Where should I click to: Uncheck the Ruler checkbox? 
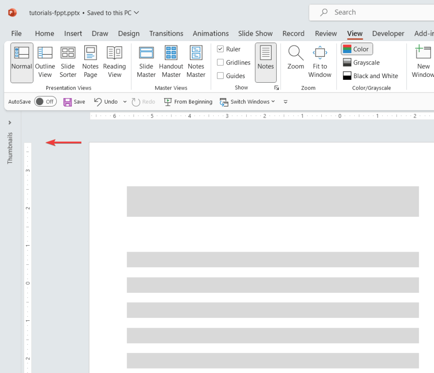[x=220, y=49]
